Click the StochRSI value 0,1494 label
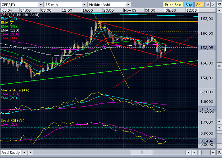222x158 pixels. [207, 141]
